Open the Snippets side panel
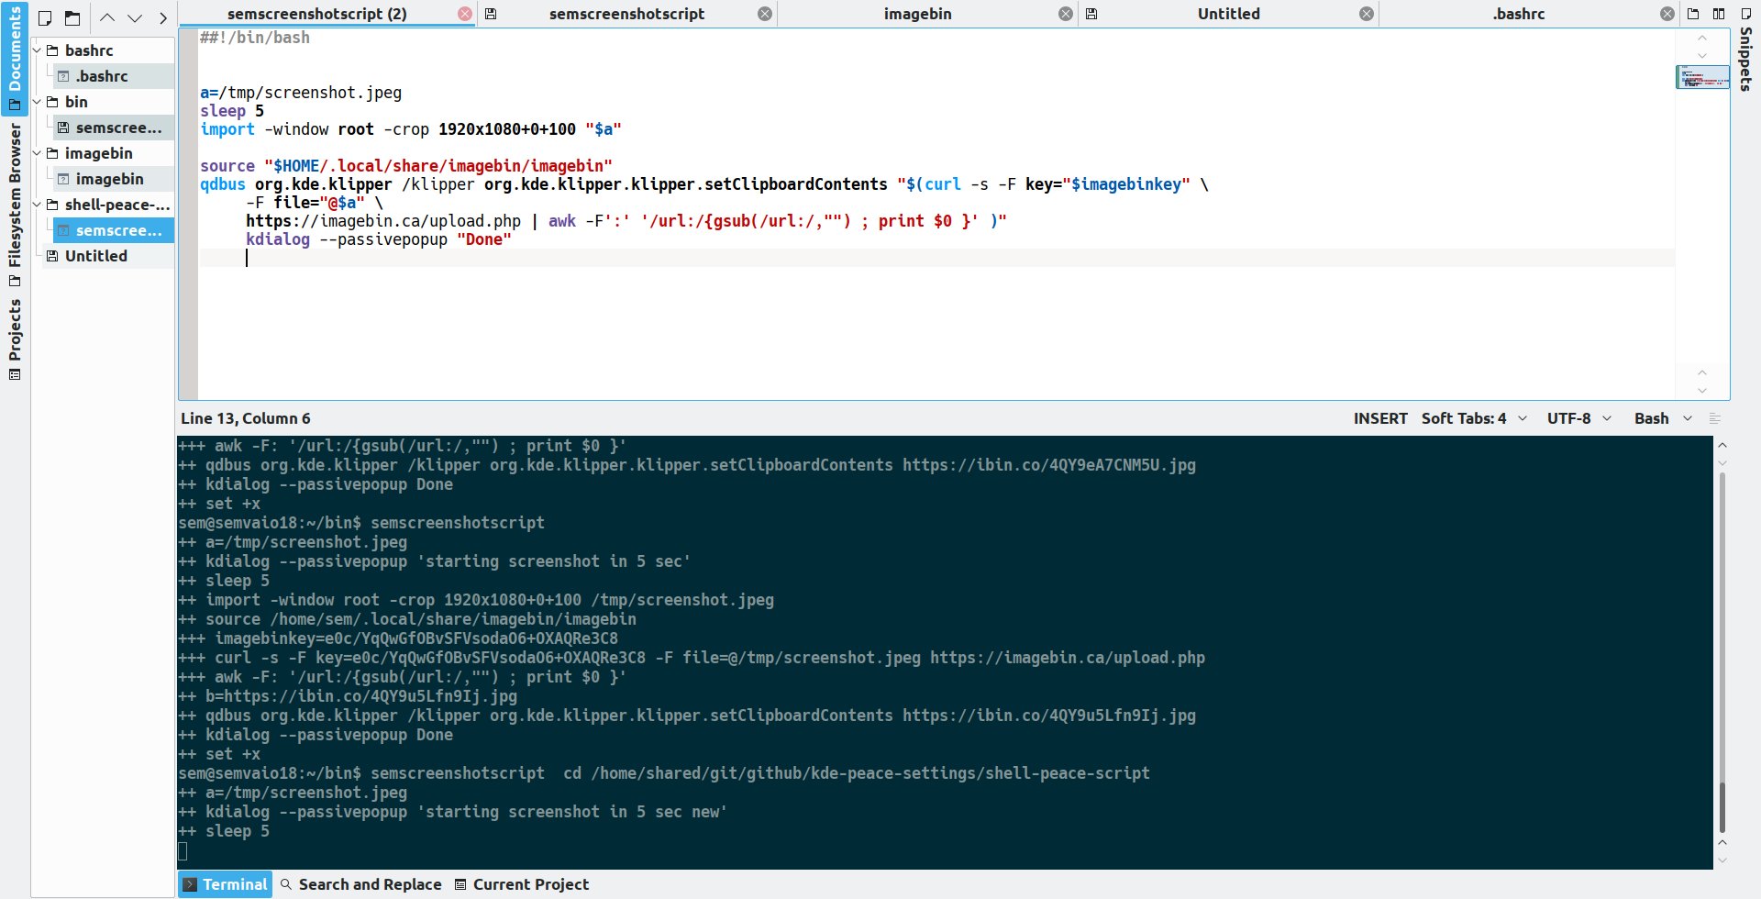 1745,50
